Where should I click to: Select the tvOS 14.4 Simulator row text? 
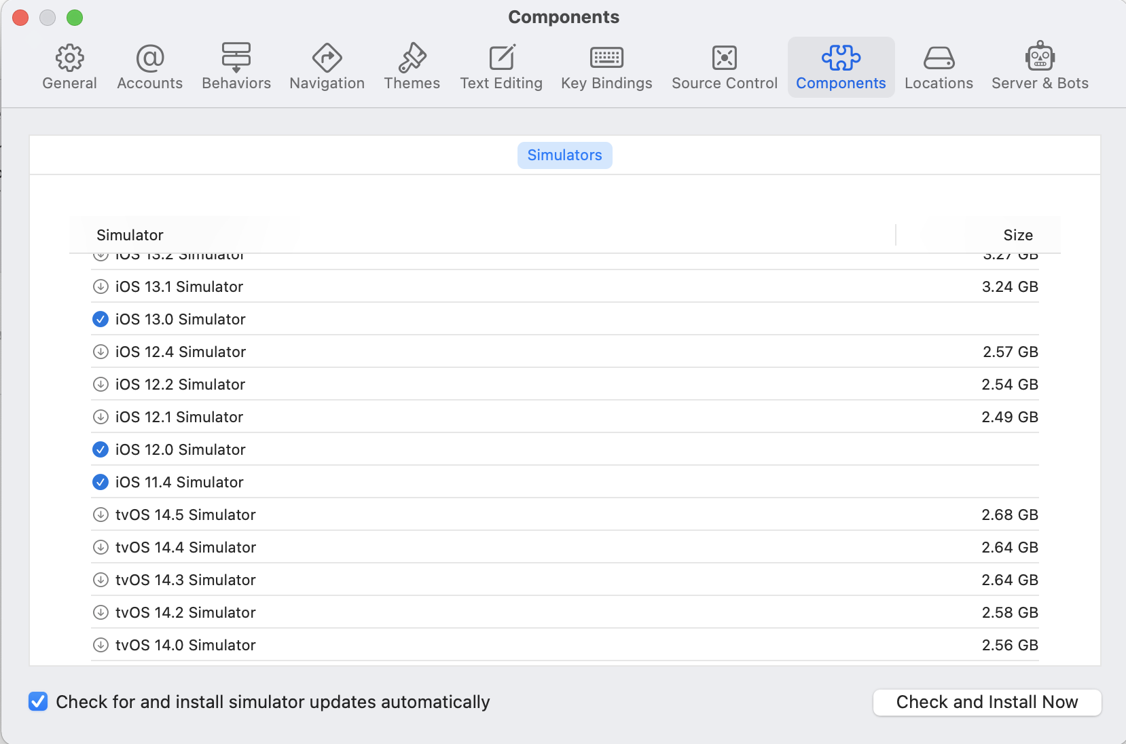tap(185, 547)
